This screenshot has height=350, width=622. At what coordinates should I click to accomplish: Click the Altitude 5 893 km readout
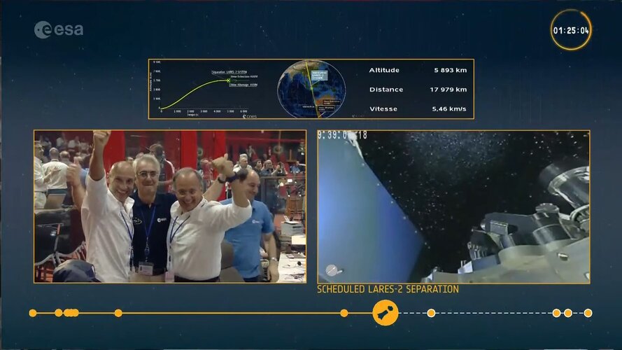click(418, 70)
